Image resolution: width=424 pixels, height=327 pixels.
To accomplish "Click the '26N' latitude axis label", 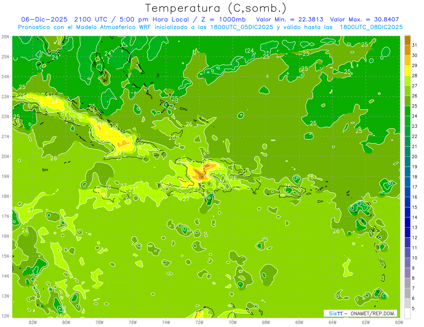I will (x=5, y=37).
